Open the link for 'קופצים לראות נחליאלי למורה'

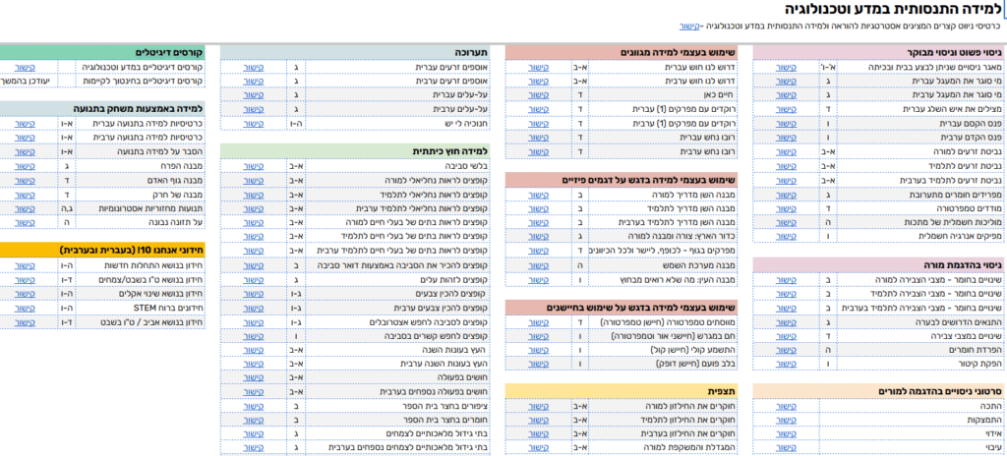pyautogui.click(x=253, y=180)
